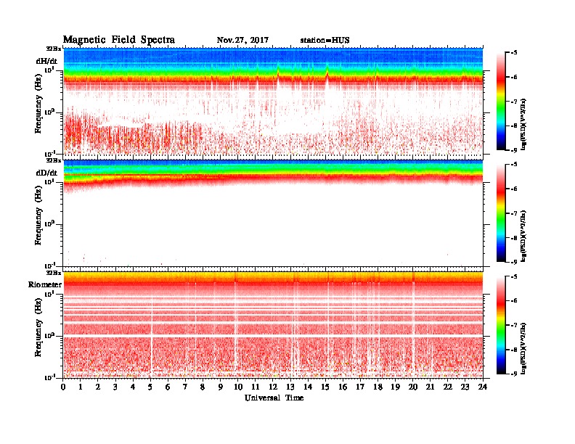Click the "-9" tick of dH/dt color bar
Viewport: 575px width, 444px height.
click(514, 150)
